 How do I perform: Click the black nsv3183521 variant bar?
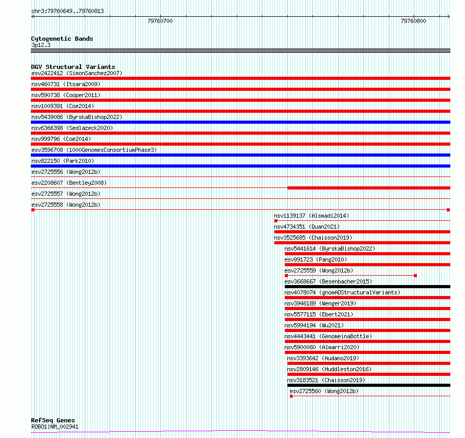[x=369, y=385]
